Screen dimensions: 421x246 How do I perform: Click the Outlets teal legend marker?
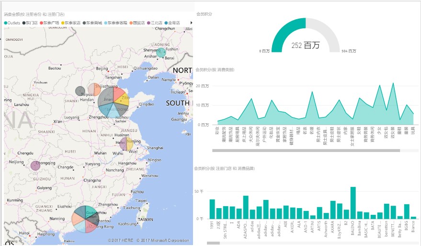coord(6,23)
